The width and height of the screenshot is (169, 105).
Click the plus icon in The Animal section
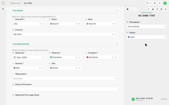[x=117, y=10]
